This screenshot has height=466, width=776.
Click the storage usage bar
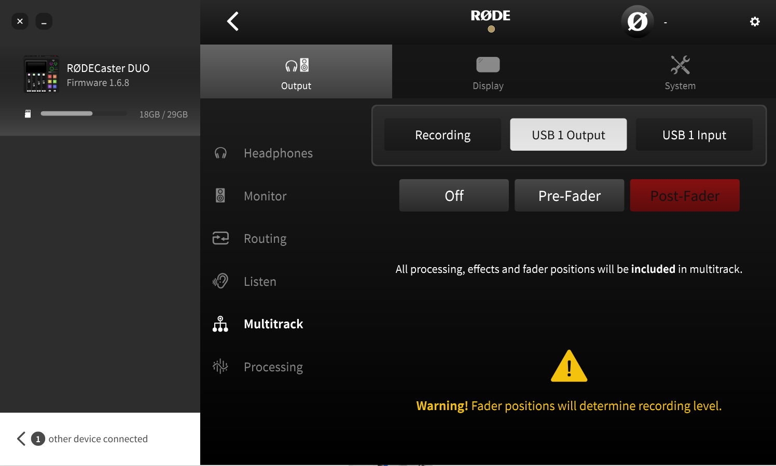click(83, 113)
